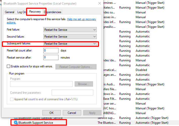Click the 'dows in...' description cell
Image resolution: width=179 pixels, height=126 pixels.
tap(109, 94)
